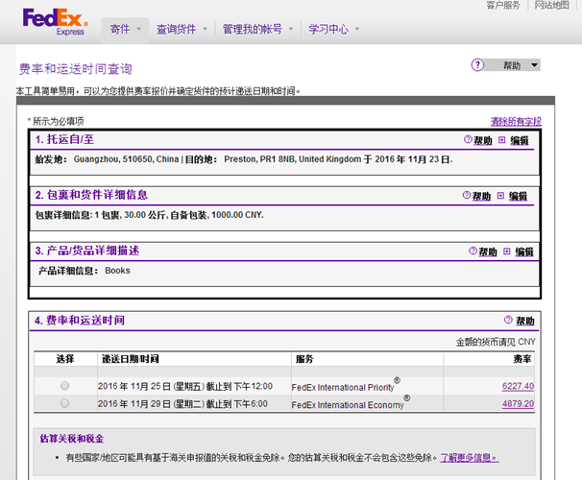Click the 6227.40 rate link
This screenshot has width=582, height=480.
519,386
